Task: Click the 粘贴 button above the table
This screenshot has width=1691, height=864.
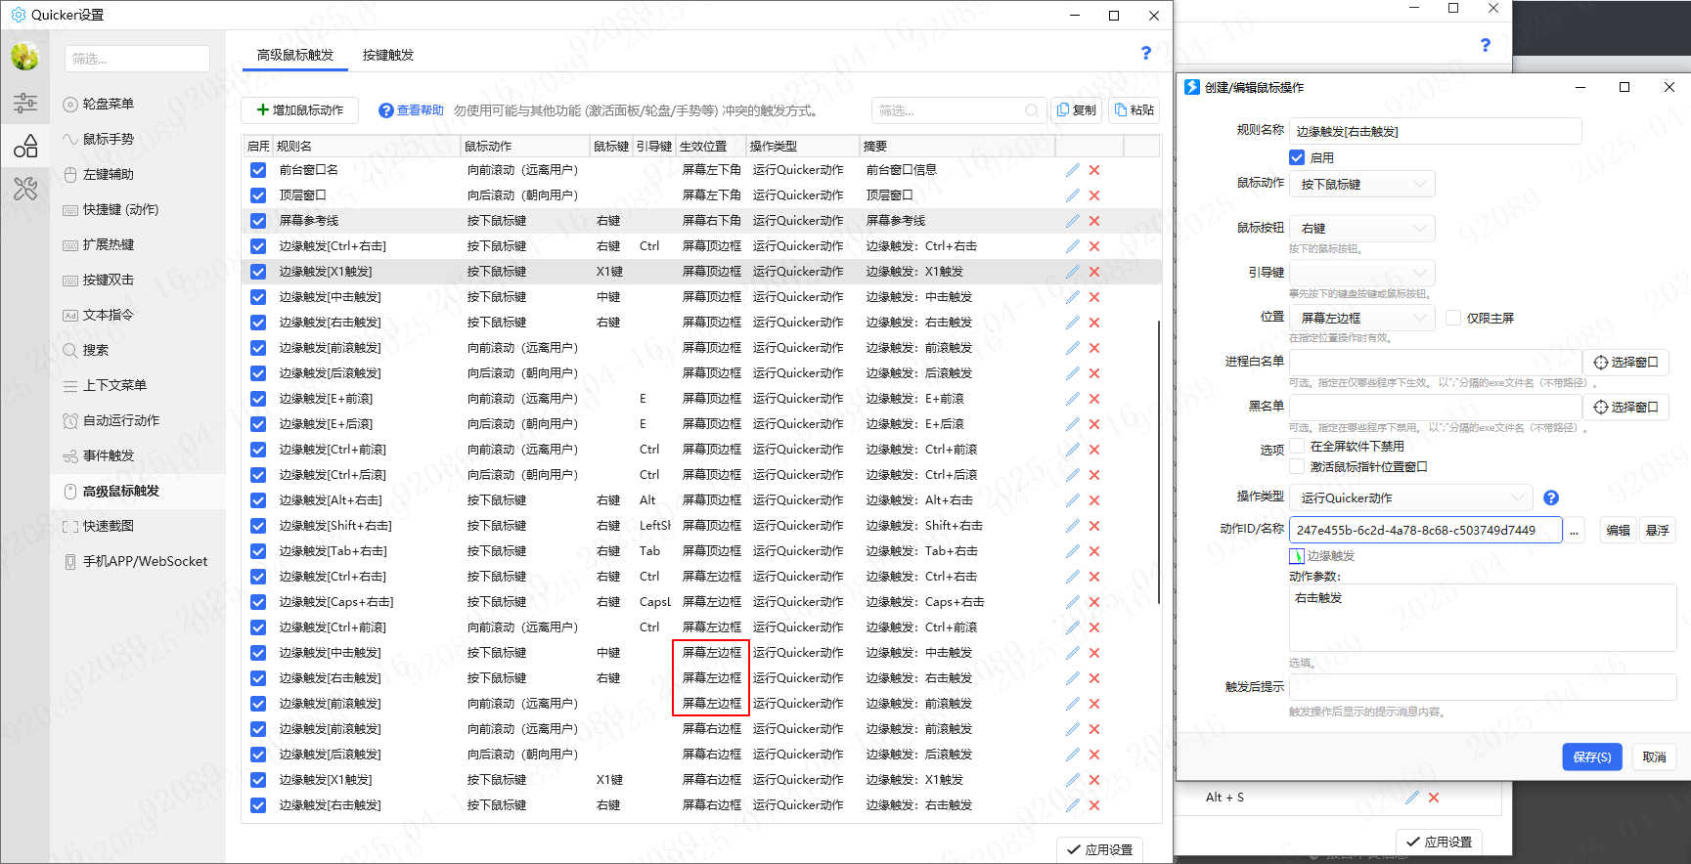Action: pos(1134,110)
